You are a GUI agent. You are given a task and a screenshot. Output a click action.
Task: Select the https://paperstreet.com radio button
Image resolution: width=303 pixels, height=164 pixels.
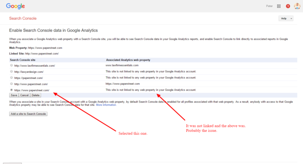pos(11,78)
